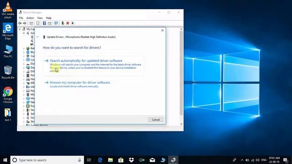This screenshot has height=164, width=292.
Task: Open Properties from the Device Manager toolbar
Action: pyautogui.click(x=38, y=23)
